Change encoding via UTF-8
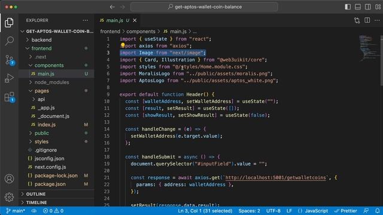383x215 pixels. click(x=273, y=211)
